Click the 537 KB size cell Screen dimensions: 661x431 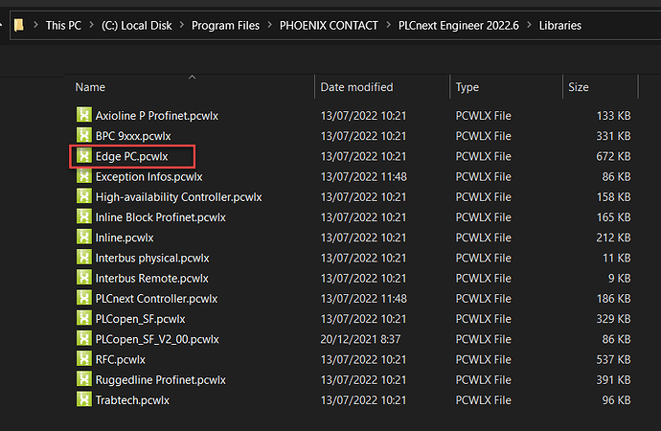(x=613, y=359)
